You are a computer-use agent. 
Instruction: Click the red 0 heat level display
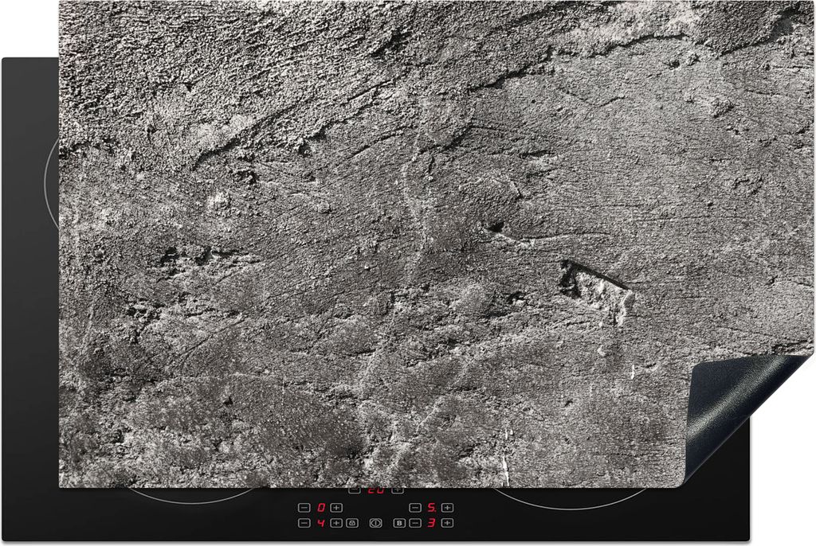[x=321, y=508]
